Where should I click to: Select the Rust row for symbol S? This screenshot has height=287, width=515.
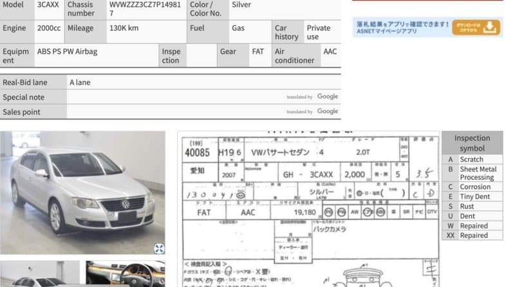coord(472,207)
